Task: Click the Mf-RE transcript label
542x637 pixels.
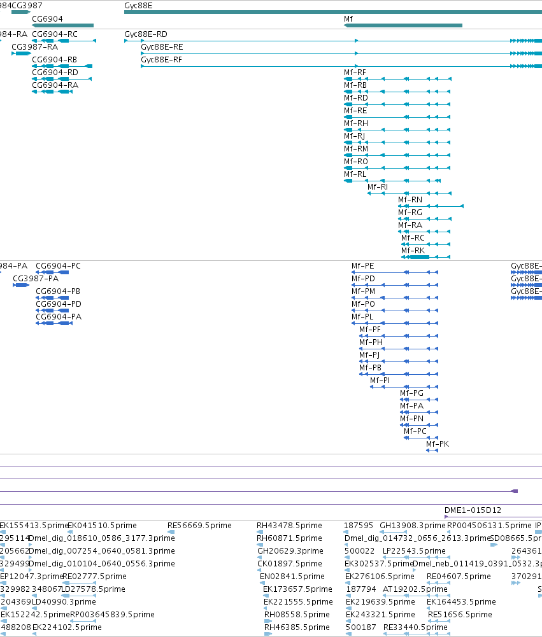Action: (355, 111)
